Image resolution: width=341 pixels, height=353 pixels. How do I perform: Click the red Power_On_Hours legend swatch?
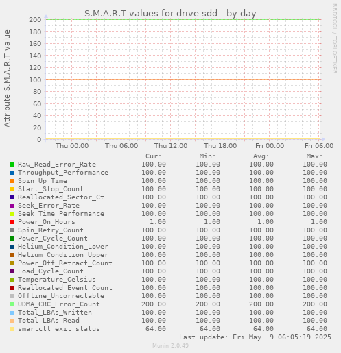12,222
